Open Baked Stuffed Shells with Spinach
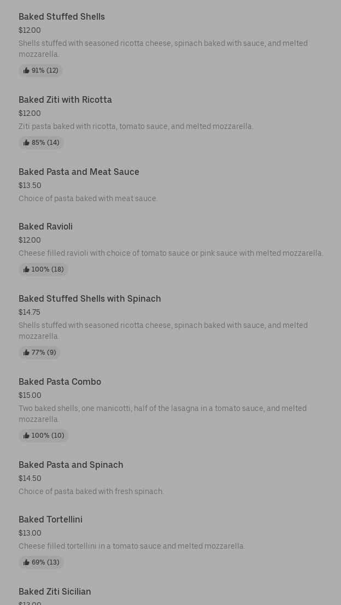 [x=90, y=299]
